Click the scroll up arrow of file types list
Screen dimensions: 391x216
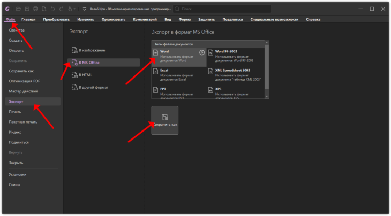pos(267,43)
